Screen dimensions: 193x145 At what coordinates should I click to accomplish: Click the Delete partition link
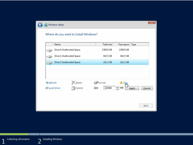pyautogui.click(x=79, y=83)
